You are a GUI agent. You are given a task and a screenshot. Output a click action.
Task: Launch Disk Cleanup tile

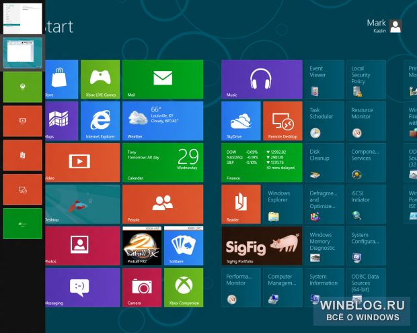(x=324, y=162)
